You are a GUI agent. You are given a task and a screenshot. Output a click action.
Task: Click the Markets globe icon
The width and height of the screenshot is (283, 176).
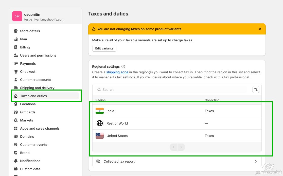click(x=16, y=120)
